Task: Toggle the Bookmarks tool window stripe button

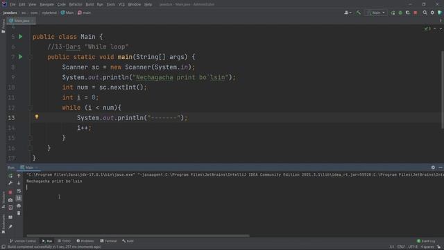Action: [x=3, y=224]
